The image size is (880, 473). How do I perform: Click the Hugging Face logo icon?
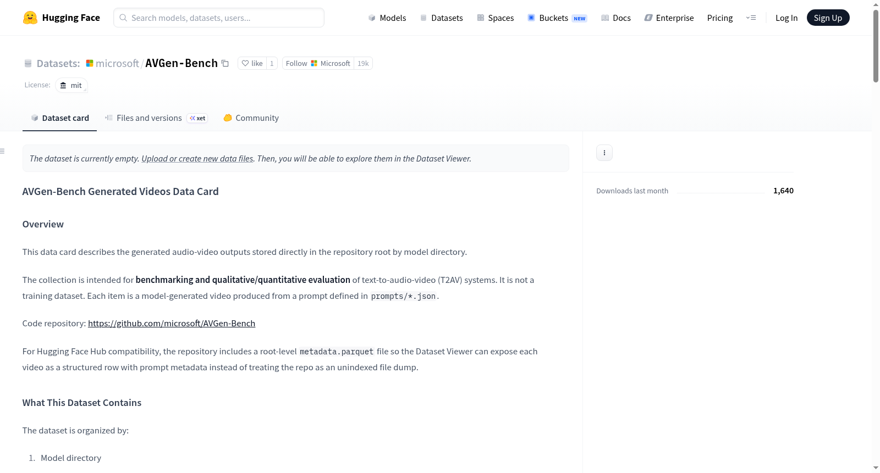tap(30, 18)
